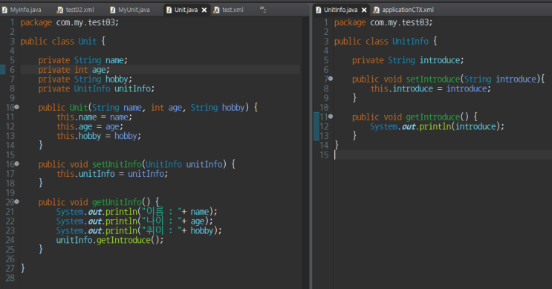Click 'public class UnitInfo {' line
Screen dimensions: 552x289
(x=386, y=41)
